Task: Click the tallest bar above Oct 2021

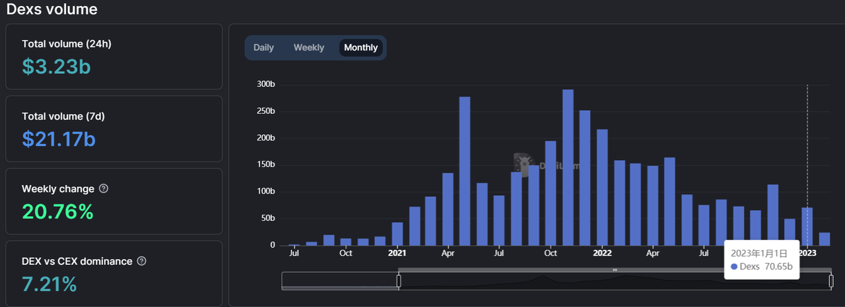Action: click(568, 167)
